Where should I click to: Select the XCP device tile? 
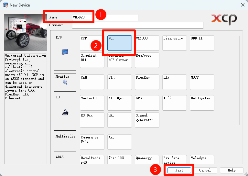click(x=120, y=43)
